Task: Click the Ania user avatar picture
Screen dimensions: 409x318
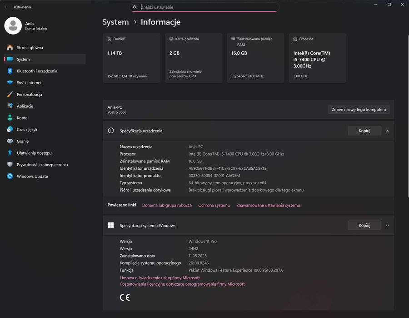Action: pos(13,25)
